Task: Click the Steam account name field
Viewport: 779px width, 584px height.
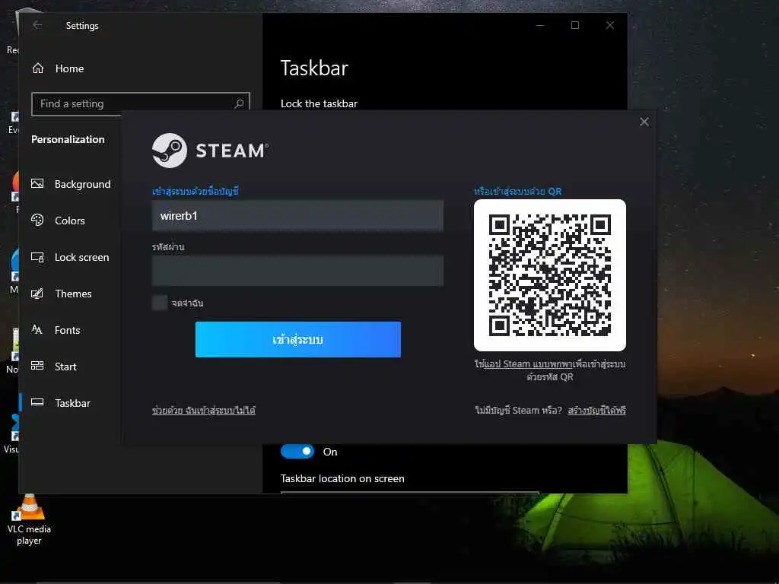Action: [297, 215]
